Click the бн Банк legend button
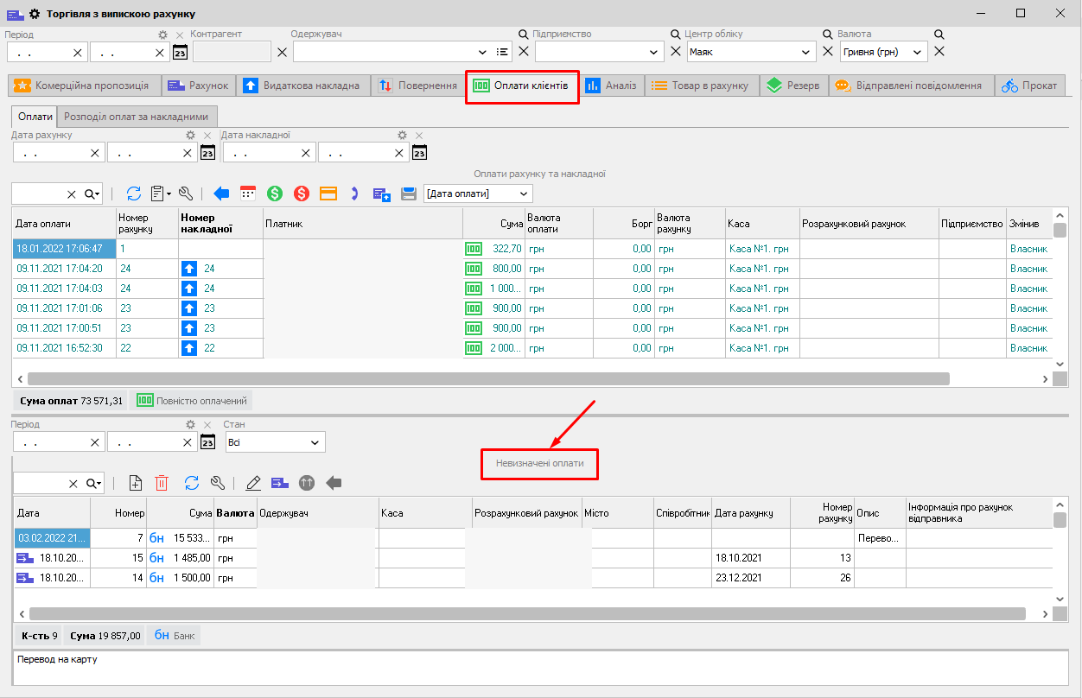 tap(175, 636)
